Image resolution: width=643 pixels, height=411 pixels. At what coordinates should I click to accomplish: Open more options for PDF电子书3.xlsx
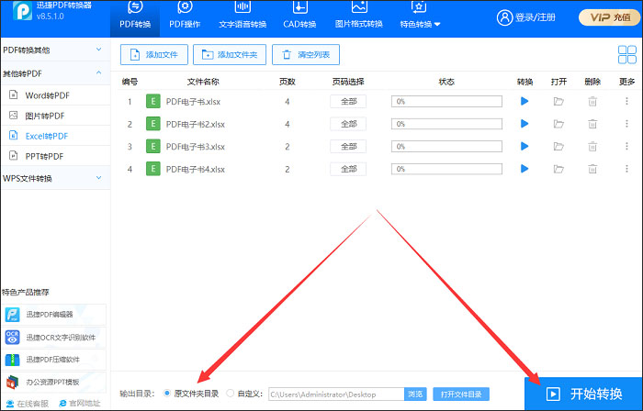click(x=626, y=146)
